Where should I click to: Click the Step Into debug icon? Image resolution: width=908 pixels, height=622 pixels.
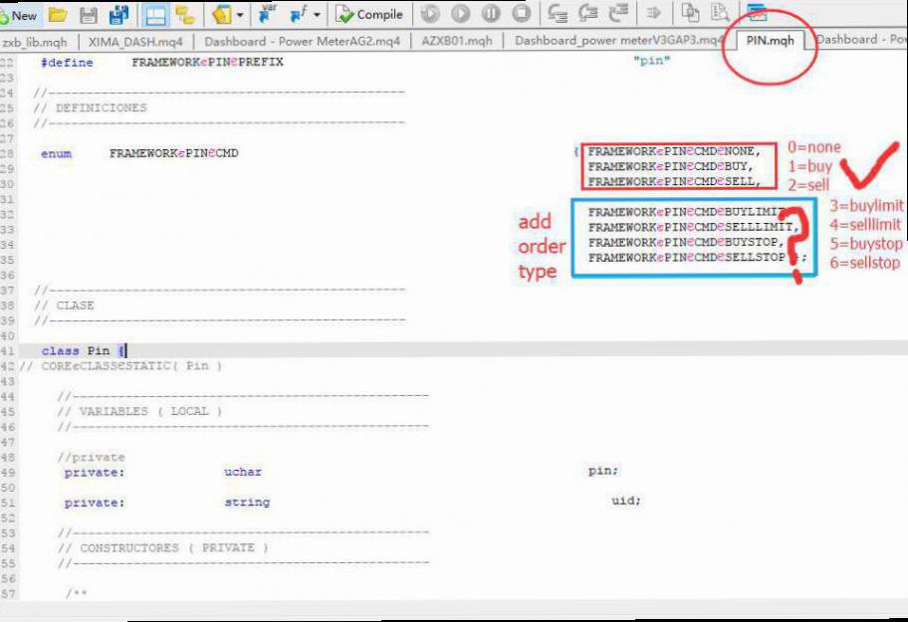(558, 15)
